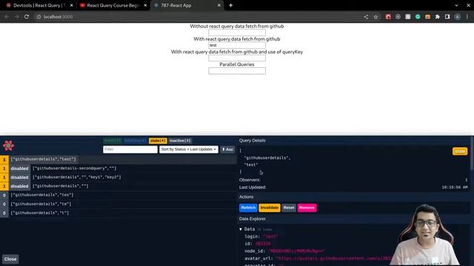Click the stale badge in Query Details
The image size is (474, 266).
(460, 151)
